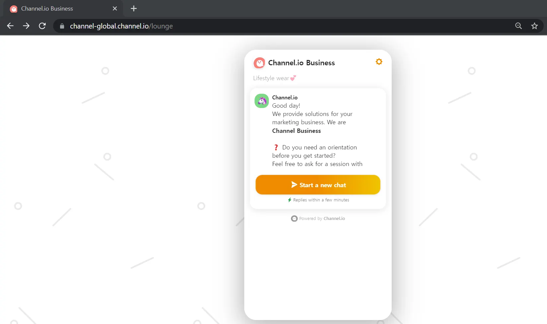Click the bold "Channel Business" text
547x324 pixels.
[x=296, y=131]
